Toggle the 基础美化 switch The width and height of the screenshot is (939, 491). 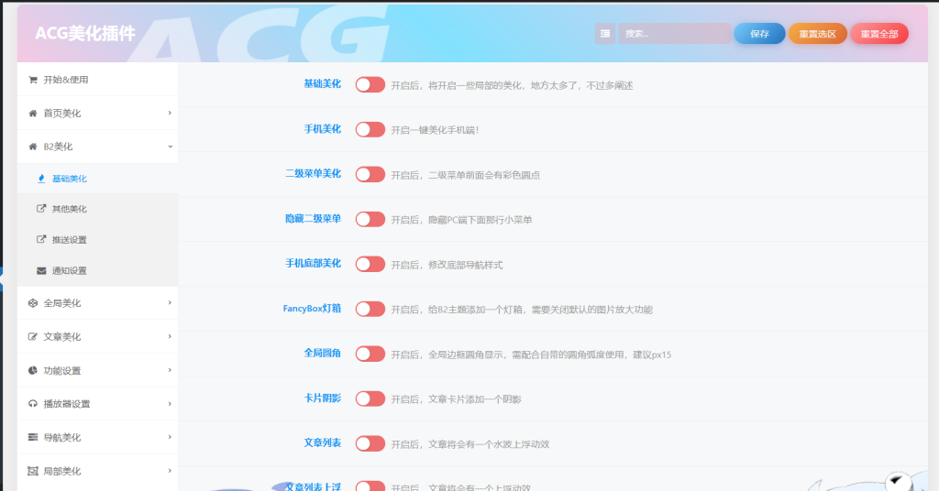point(370,84)
